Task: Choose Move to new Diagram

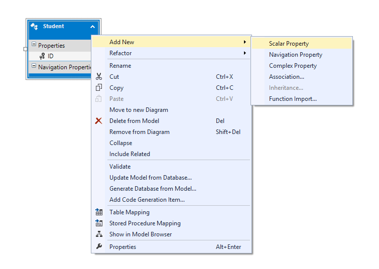Action: click(171, 110)
